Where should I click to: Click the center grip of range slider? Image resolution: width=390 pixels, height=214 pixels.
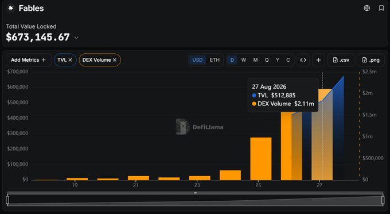[195, 193]
